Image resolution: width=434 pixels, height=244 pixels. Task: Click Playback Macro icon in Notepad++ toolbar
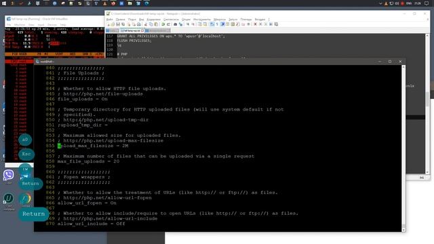(x=266, y=24)
